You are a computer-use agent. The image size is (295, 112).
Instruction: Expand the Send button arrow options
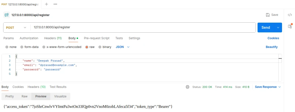coord(278,27)
